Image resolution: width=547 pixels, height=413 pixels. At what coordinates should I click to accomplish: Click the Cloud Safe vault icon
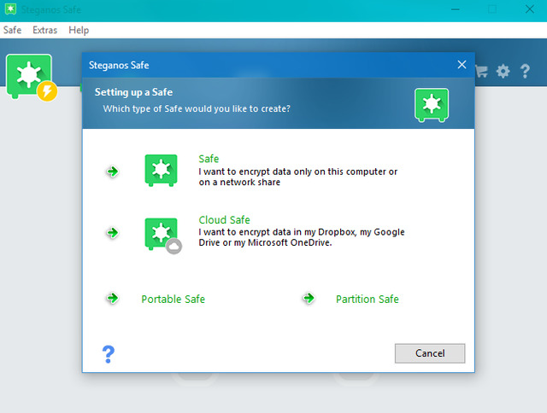(161, 234)
